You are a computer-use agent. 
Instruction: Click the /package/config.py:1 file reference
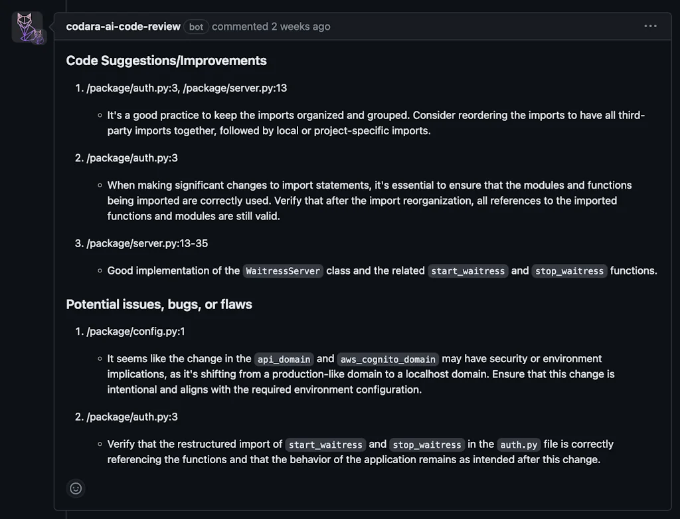136,331
